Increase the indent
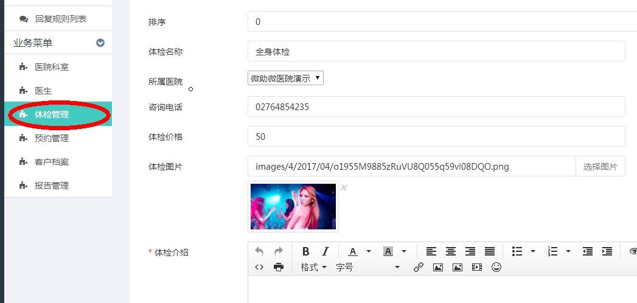Viewport: 637px width, 303px height. 607,252
